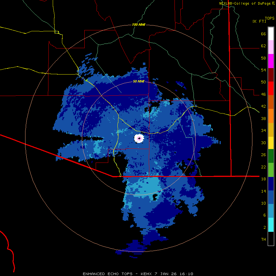Screen dimensions: 276x276
Task: Click the dark green legend swatch
Action: click(271, 156)
